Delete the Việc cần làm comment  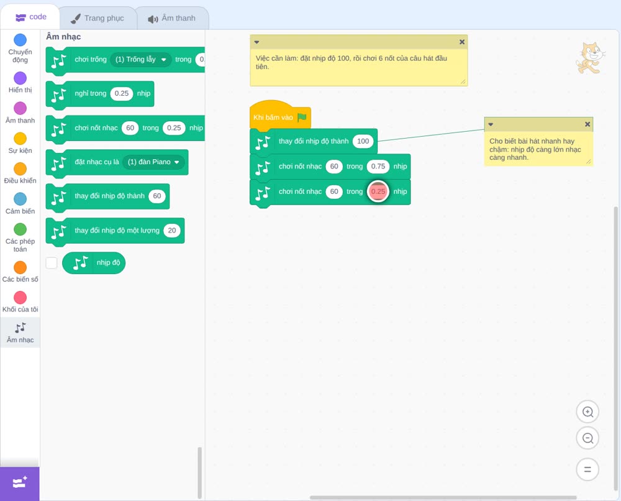tap(462, 42)
